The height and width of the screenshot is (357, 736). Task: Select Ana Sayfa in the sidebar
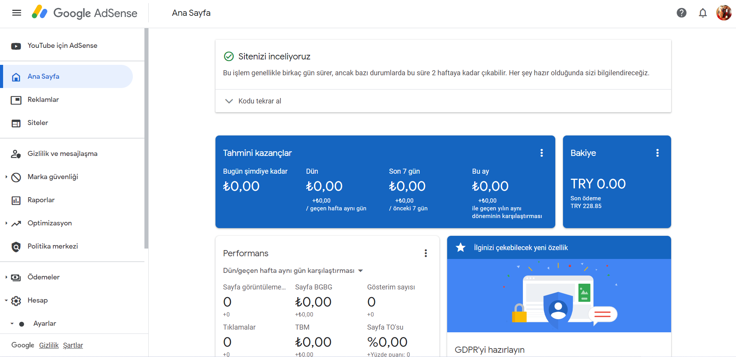(x=67, y=76)
